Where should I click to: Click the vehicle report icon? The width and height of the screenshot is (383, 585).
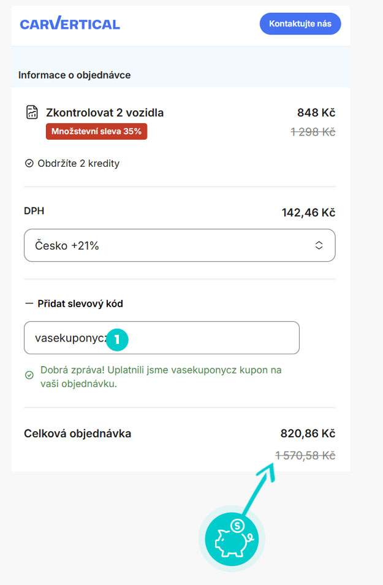pyautogui.click(x=32, y=112)
